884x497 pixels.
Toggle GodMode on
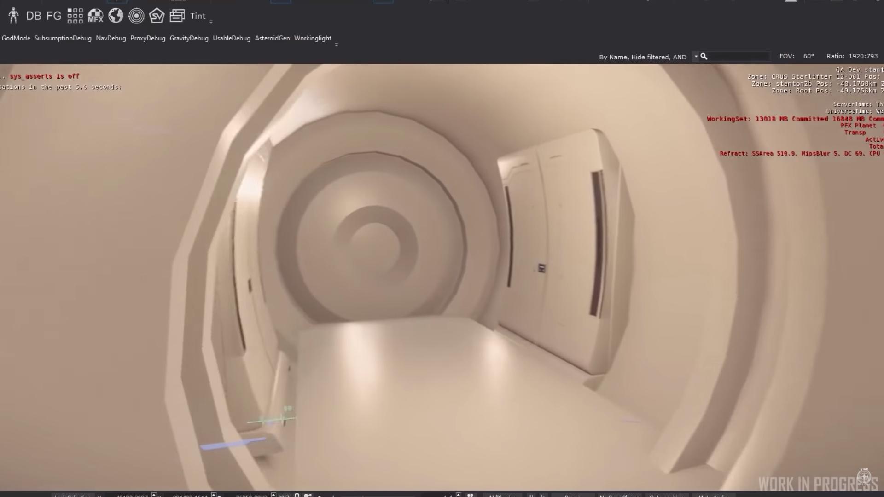coord(16,38)
